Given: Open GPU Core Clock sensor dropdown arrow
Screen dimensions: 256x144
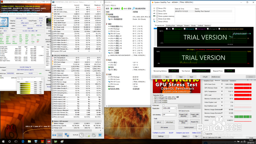Looking at the screenshot, I should click(222, 84).
